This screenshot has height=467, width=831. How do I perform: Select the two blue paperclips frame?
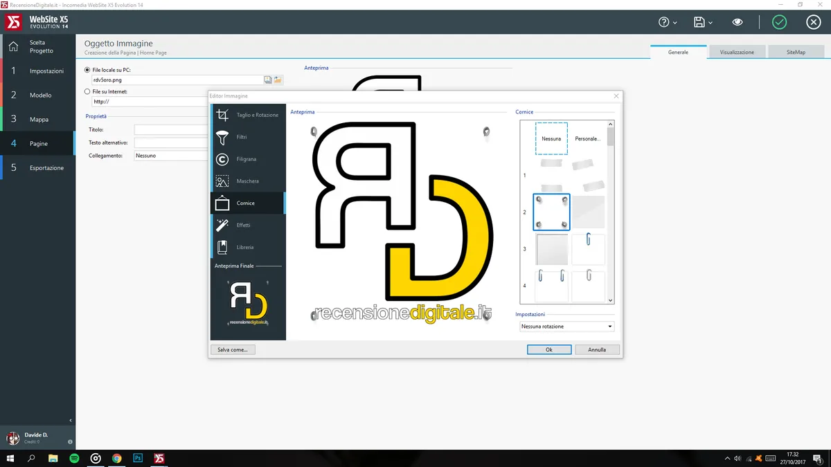[x=551, y=286]
